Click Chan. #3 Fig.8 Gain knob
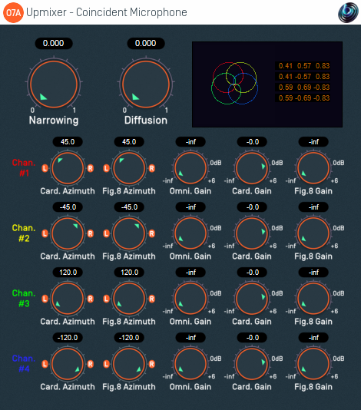 coord(313,299)
